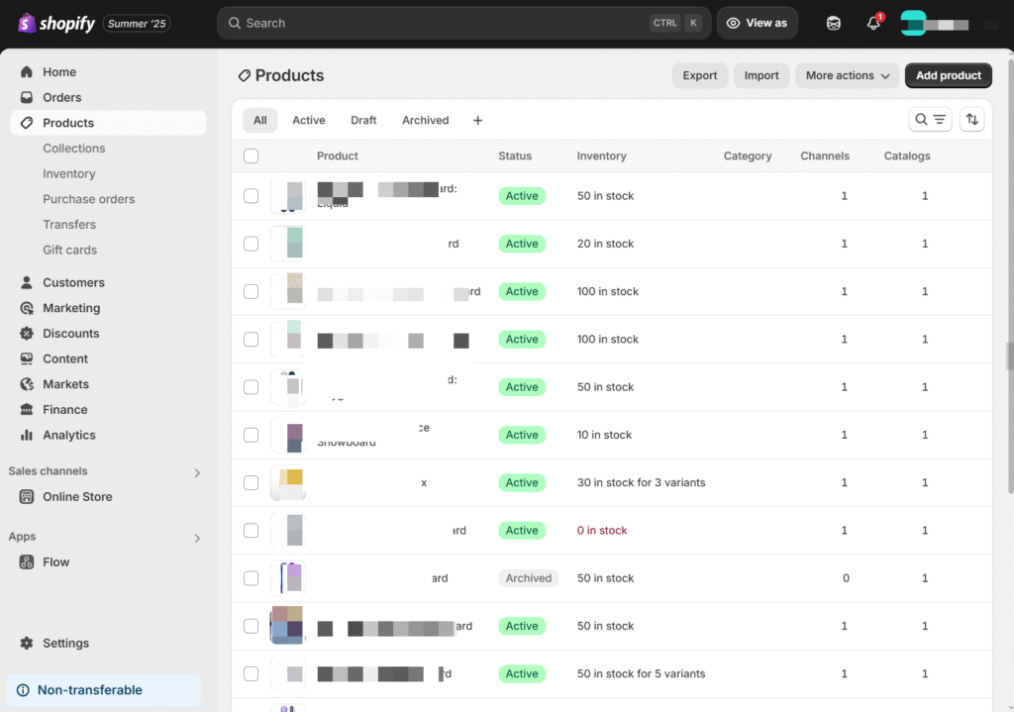Click the Shopify logo
Image resolution: width=1014 pixels, height=712 pixels.
click(x=56, y=24)
